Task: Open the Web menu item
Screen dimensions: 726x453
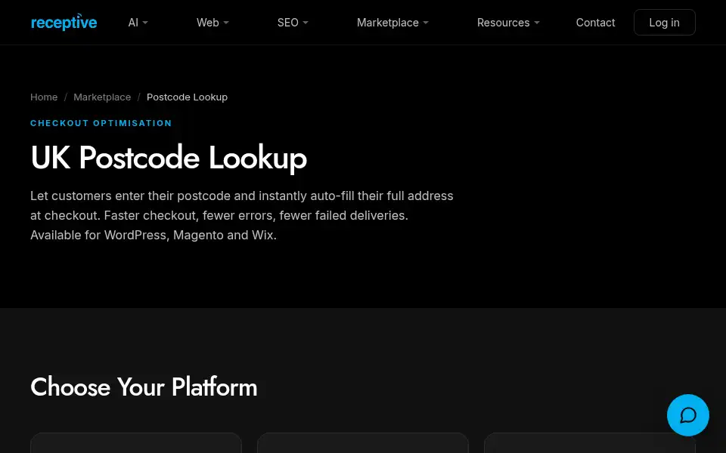Action: tap(207, 23)
